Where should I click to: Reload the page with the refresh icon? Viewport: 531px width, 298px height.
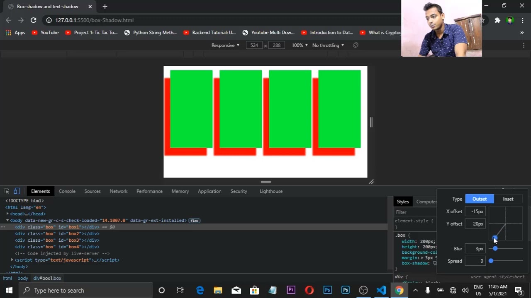[34, 20]
